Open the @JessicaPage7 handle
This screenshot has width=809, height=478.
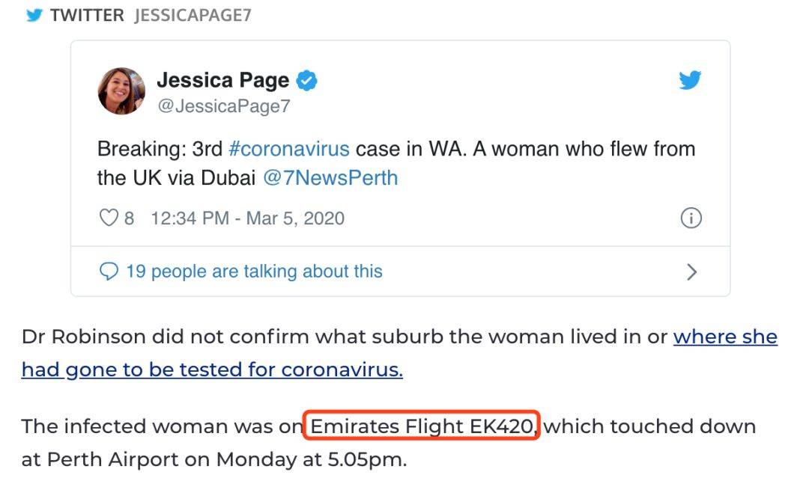coord(224,106)
